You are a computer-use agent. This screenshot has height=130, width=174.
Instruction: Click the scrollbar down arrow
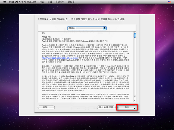[x=135, y=100]
